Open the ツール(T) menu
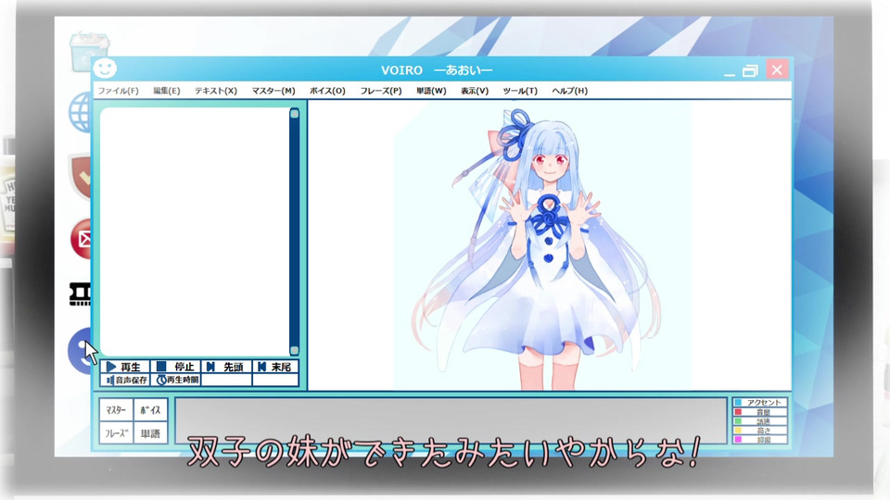Viewport: 890px width, 500px height. point(520,91)
